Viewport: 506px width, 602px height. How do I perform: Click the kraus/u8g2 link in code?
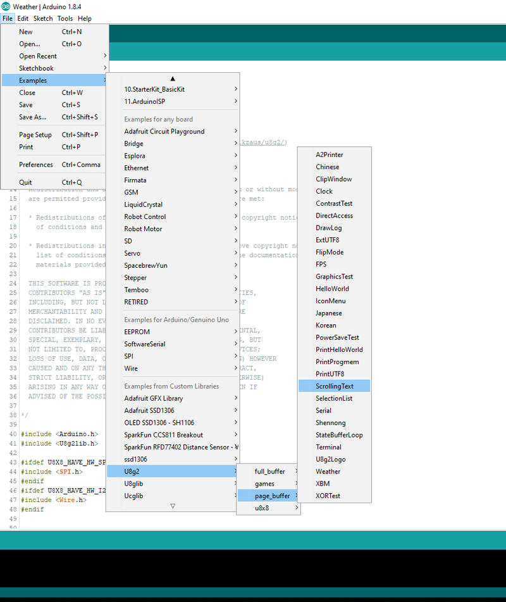pos(262,142)
